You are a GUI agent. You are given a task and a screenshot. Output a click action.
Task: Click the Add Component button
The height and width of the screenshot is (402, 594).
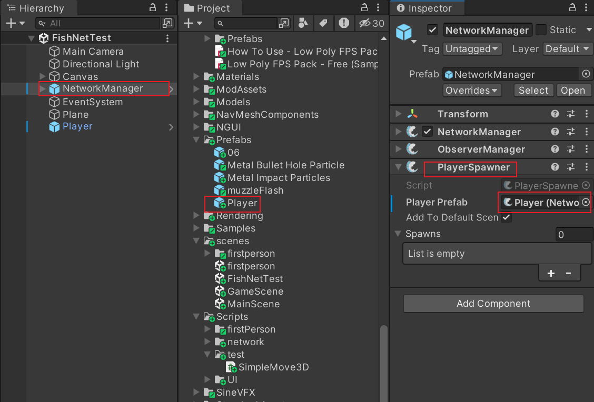tap(493, 304)
